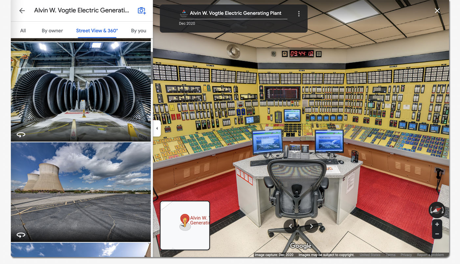
Task: Zoom in with the plus button
Action: click(437, 225)
